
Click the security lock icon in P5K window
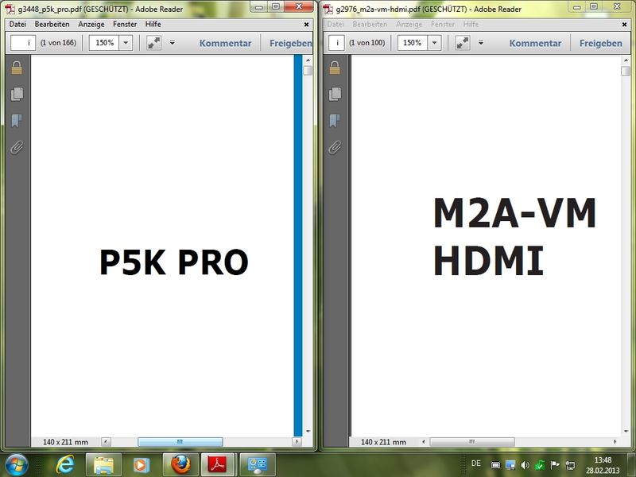[x=17, y=68]
